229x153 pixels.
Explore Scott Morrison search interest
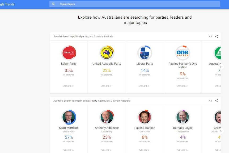pyautogui.click(x=68, y=150)
